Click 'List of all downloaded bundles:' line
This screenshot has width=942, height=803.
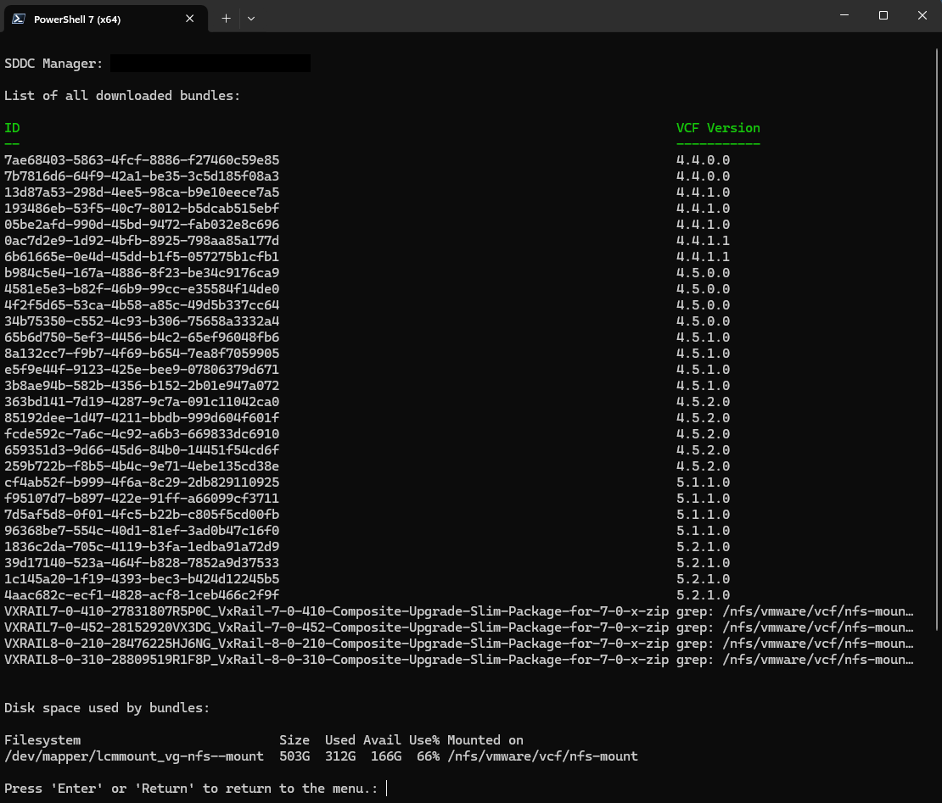click(122, 96)
